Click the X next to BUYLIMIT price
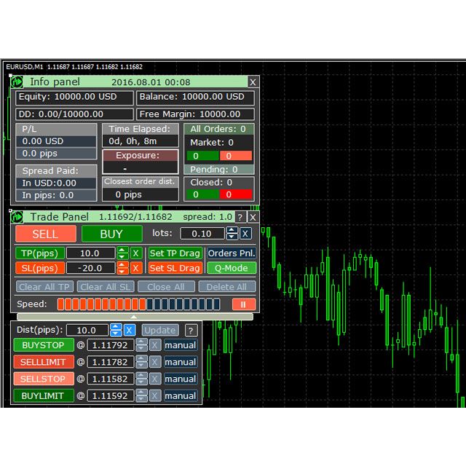Image resolution: width=466 pixels, height=466 pixels. [155, 396]
